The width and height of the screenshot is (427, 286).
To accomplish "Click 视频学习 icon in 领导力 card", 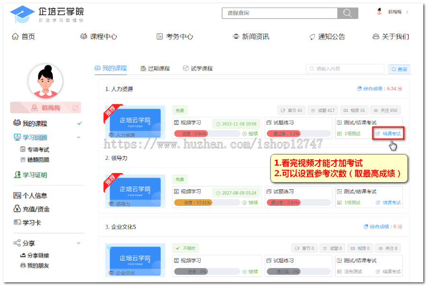I will point(176,192).
